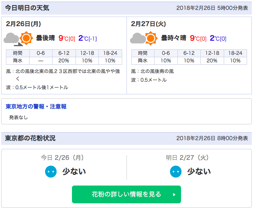Click 曇後晴 forecast text

coord(45,38)
